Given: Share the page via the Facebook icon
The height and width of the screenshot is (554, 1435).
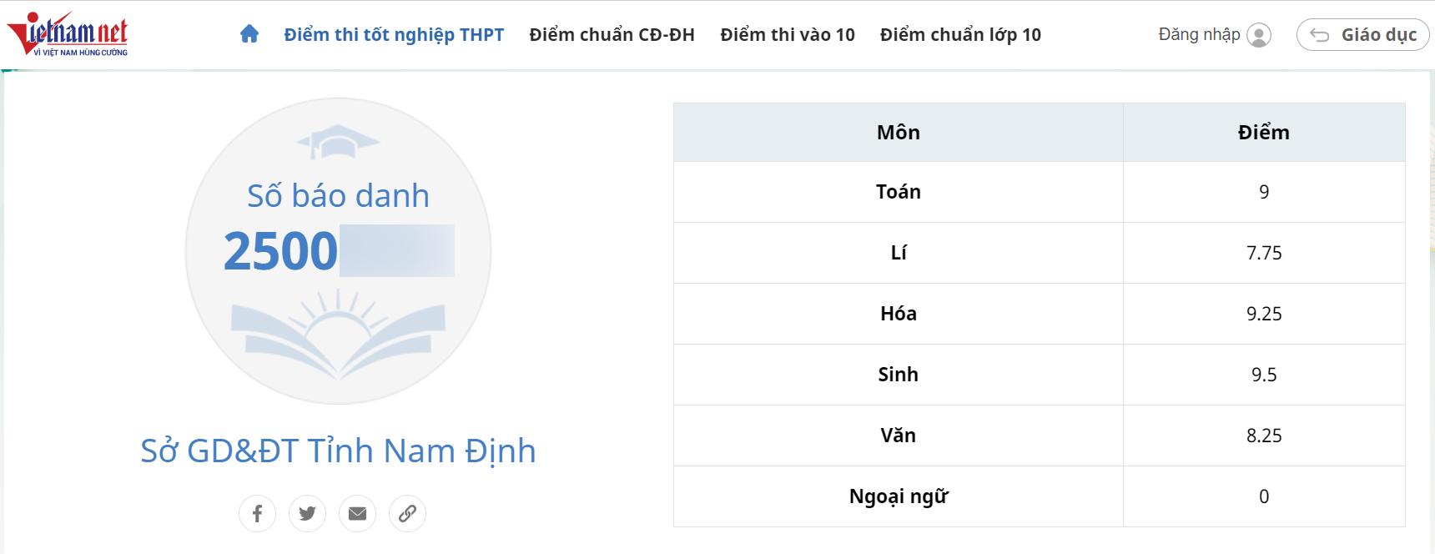Looking at the screenshot, I should 258,514.
